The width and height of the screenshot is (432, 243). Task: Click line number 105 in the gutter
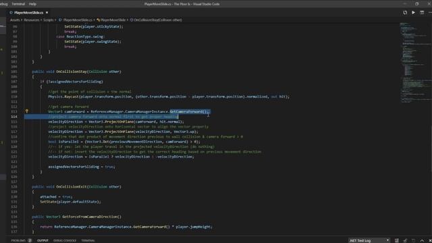[x=14, y=72]
